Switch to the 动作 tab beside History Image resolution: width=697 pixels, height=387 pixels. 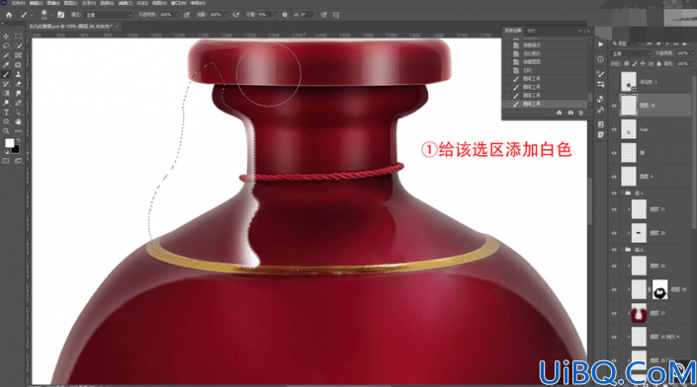click(x=532, y=31)
